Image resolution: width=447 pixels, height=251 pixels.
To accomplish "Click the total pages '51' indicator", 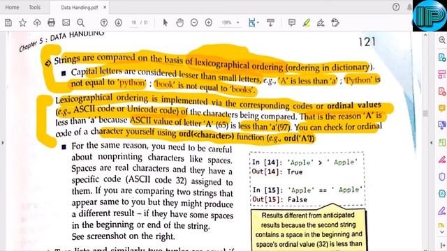I will coord(146,22).
